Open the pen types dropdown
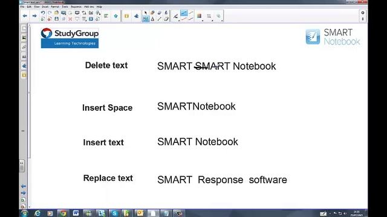 [x=176, y=16]
